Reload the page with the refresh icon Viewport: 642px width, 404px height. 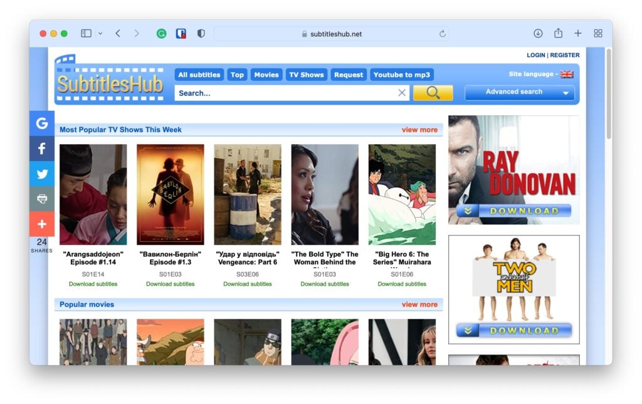442,34
